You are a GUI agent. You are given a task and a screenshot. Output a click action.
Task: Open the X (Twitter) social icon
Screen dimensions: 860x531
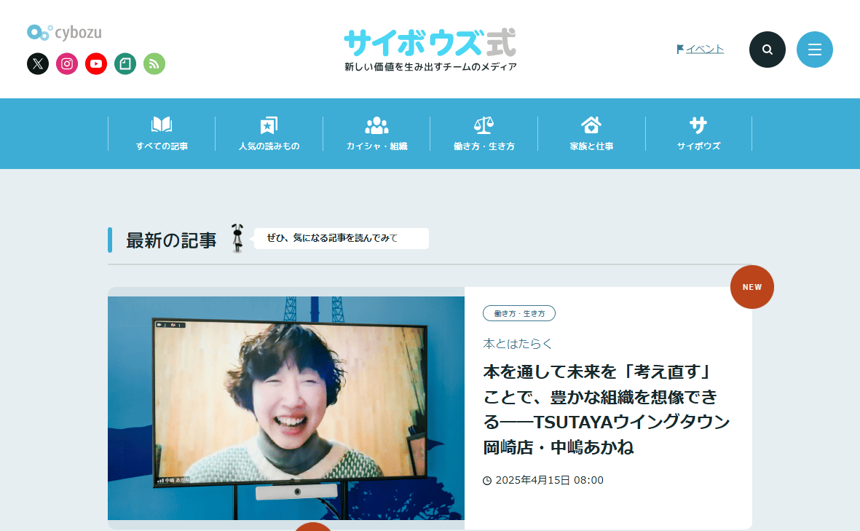pyautogui.click(x=38, y=64)
